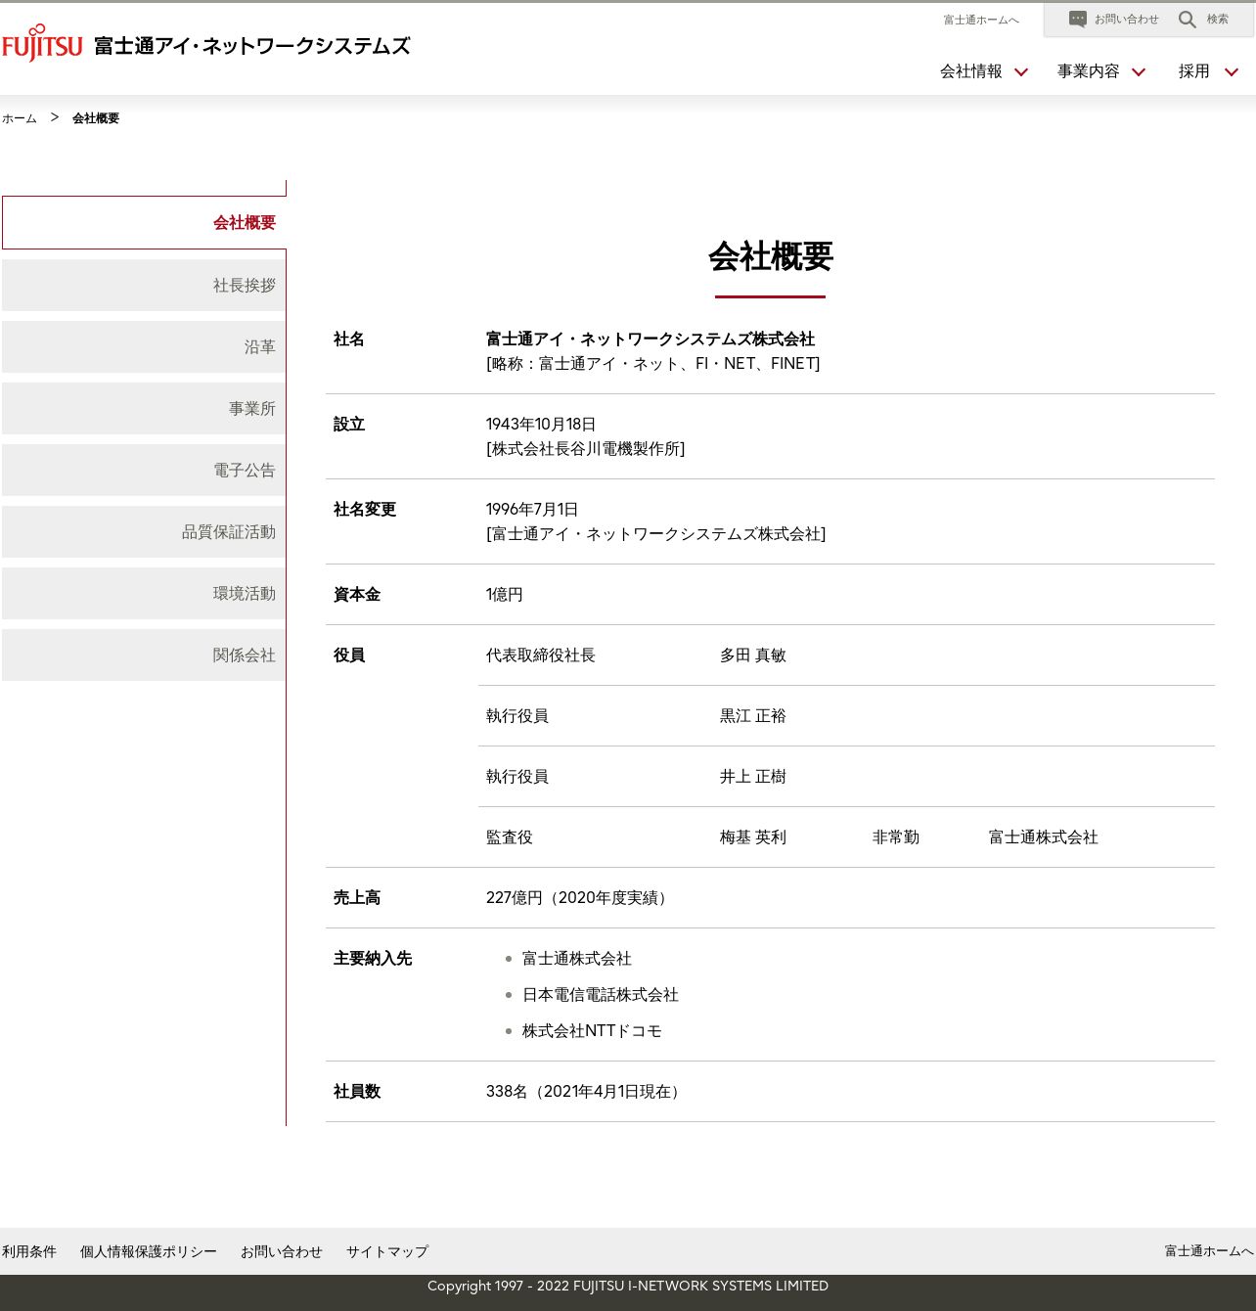Open 関係会社 in the sidebar
1256x1311 pixels.
tap(144, 655)
